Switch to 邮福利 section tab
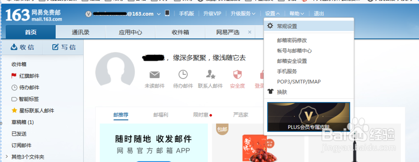This screenshot has height=162, width=419. tap(160, 115)
